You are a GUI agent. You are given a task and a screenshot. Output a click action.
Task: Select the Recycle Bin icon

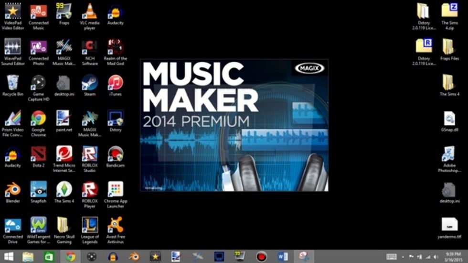point(12,86)
